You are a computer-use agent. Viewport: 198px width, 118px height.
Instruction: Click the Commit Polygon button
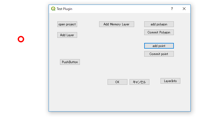point(159,32)
